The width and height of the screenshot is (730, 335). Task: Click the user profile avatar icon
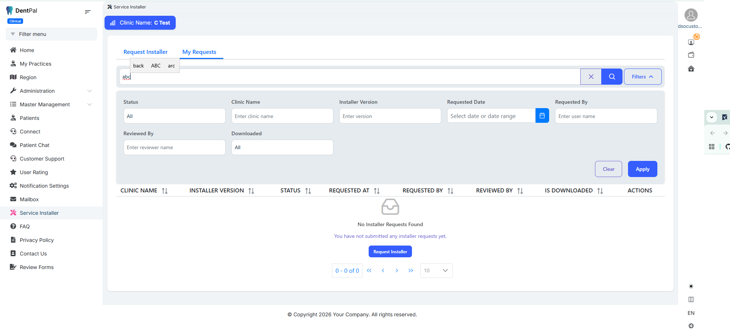coord(691,15)
